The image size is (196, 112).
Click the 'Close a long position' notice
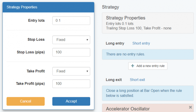point(148,93)
